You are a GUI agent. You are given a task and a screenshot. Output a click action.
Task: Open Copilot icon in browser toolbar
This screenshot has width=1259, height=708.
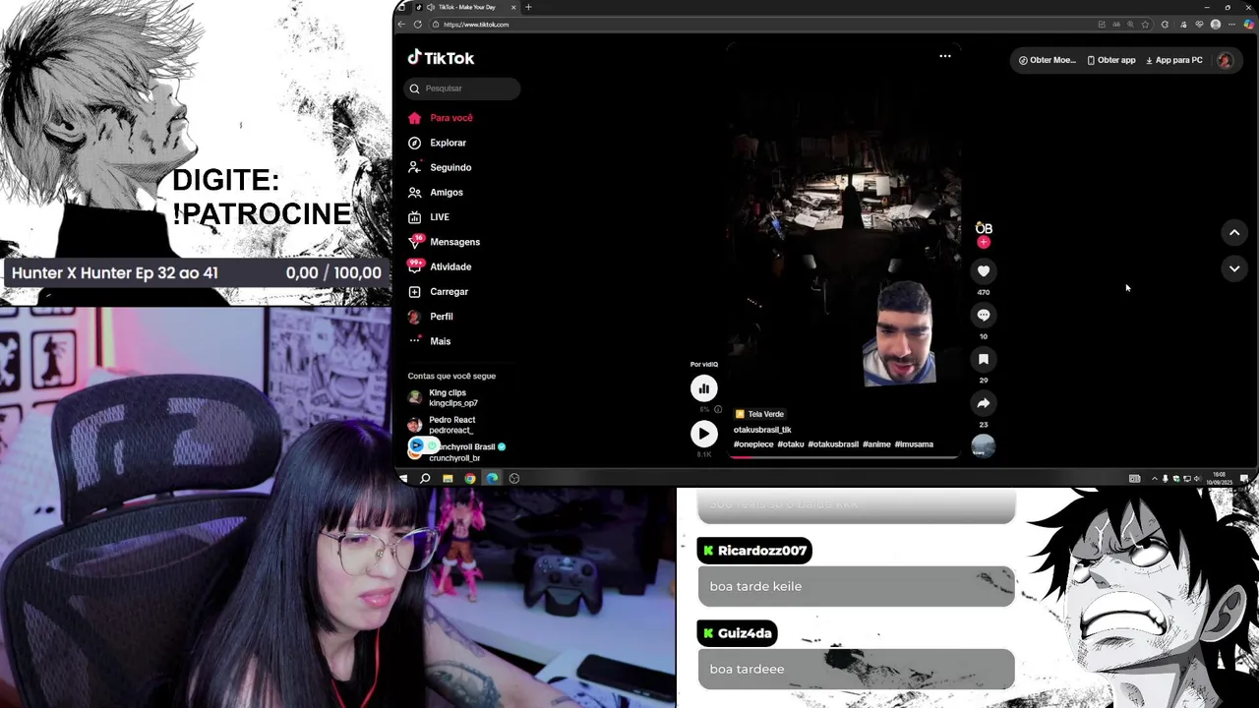[1249, 25]
